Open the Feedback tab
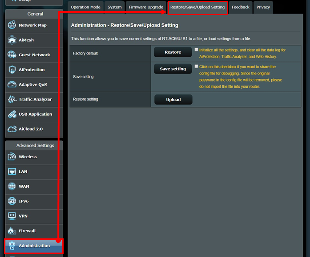This screenshot has width=310, height=257. 241,7
